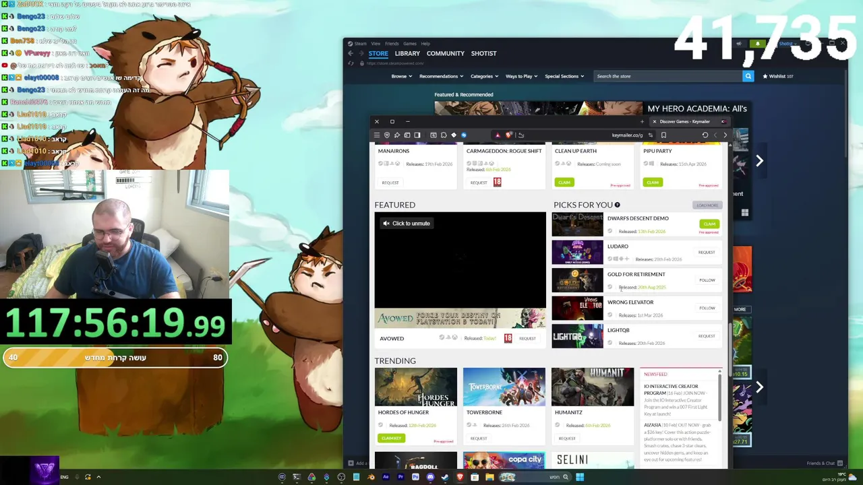This screenshot has width=863, height=485.
Task: Open a new browser tab
Action: 642,121
